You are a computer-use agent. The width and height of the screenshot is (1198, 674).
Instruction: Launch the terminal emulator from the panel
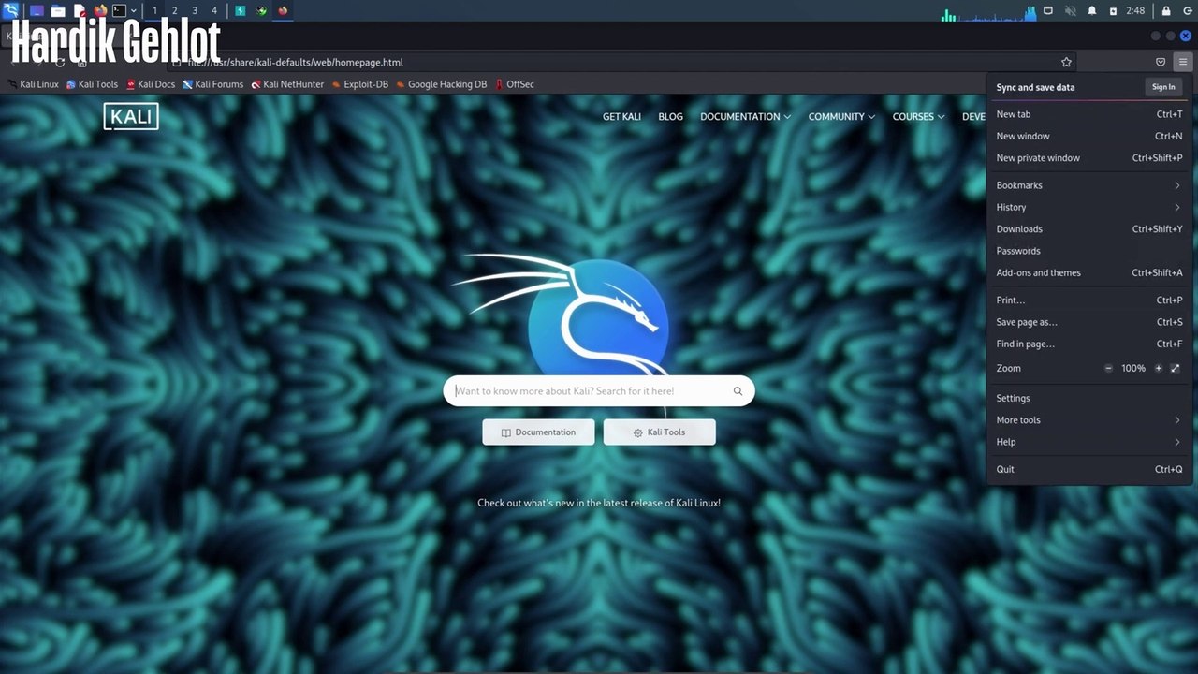119,11
